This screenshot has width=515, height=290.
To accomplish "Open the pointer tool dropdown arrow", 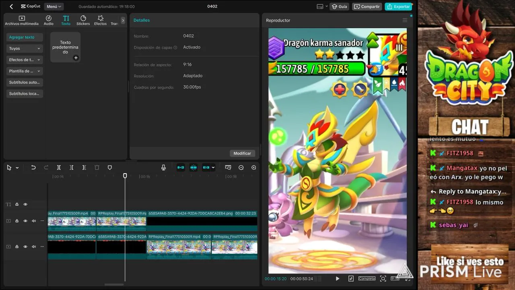I will tap(17, 168).
